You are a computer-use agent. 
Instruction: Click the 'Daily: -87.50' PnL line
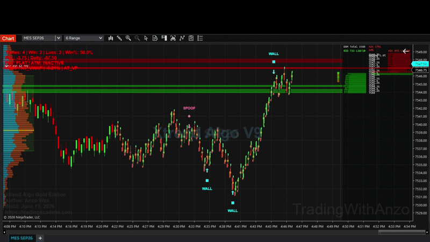point(31,58)
